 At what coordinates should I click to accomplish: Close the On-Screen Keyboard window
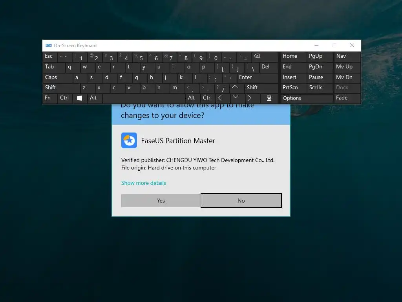point(352,46)
